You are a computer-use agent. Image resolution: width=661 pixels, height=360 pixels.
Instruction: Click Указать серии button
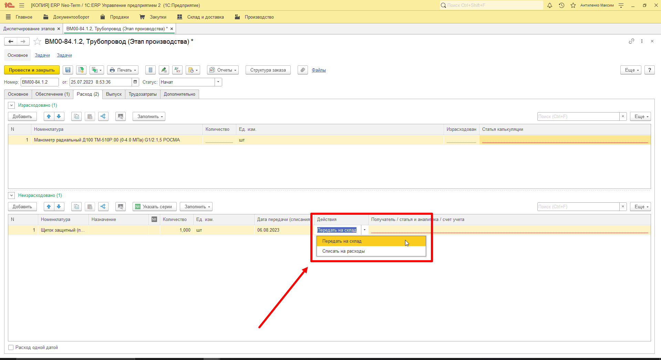pyautogui.click(x=155, y=207)
